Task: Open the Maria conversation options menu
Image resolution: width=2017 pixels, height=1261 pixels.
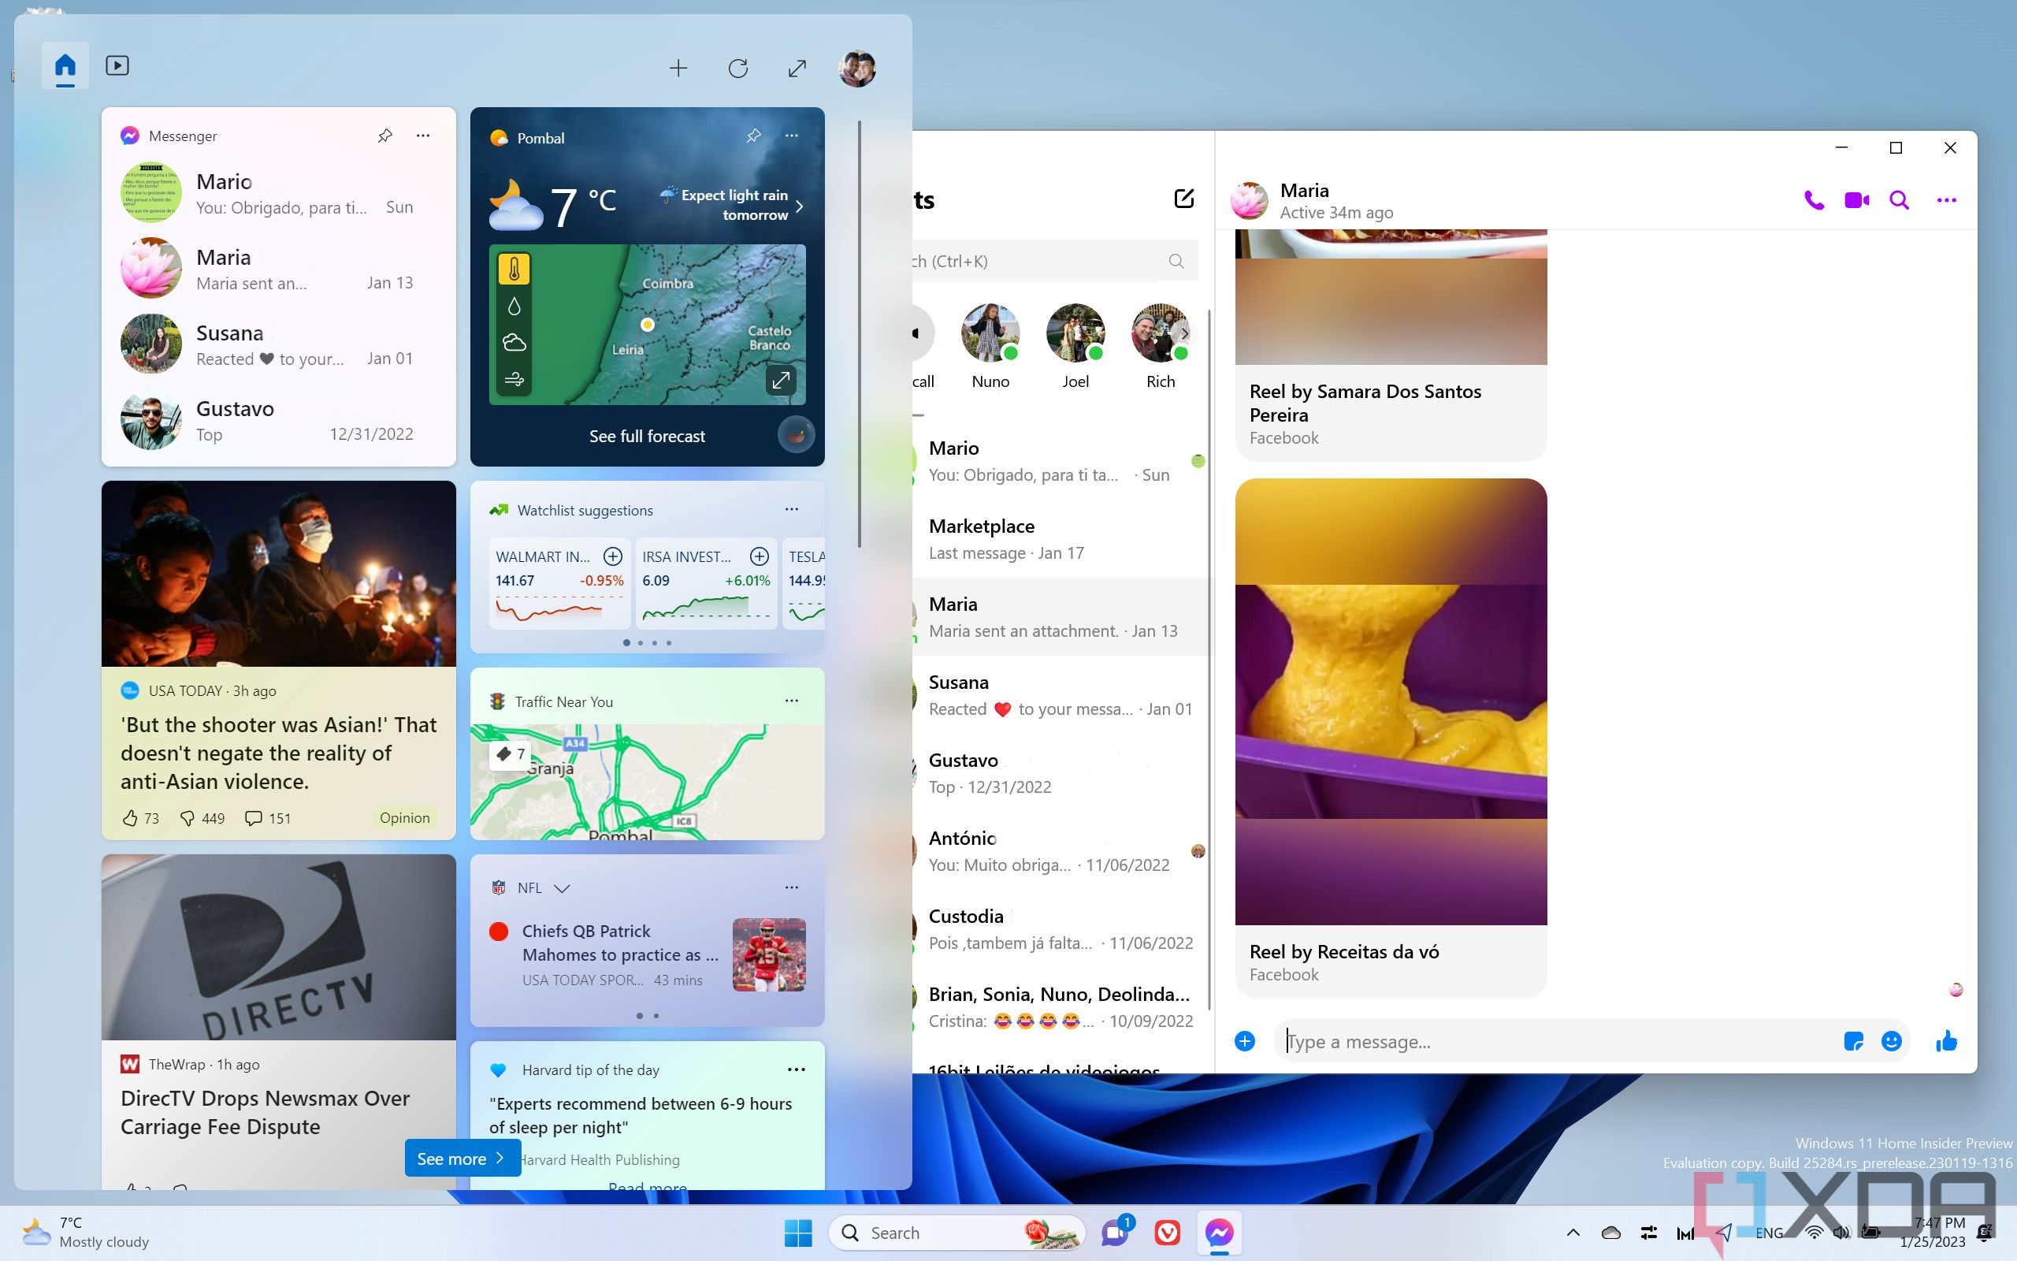Action: tap(1947, 200)
